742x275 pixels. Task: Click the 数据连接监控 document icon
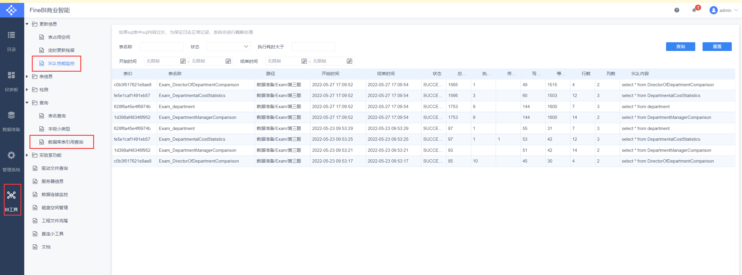point(35,194)
